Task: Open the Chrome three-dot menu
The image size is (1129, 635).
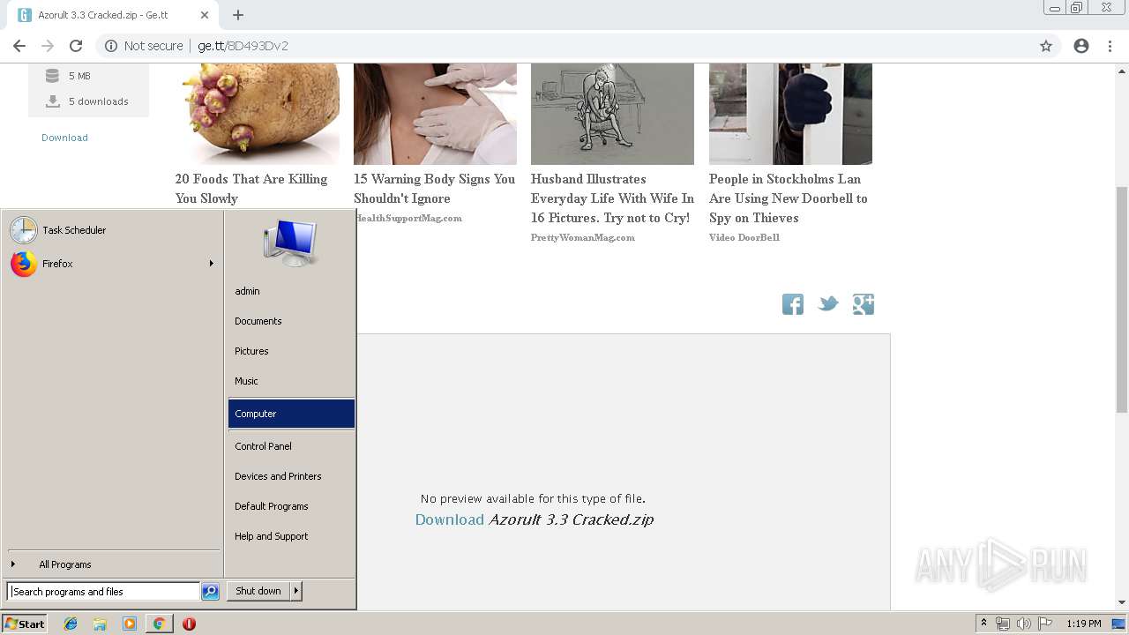Action: tap(1110, 46)
